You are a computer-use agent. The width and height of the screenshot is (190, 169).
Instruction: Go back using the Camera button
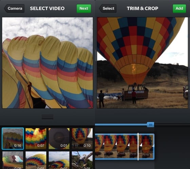[x=14, y=9]
